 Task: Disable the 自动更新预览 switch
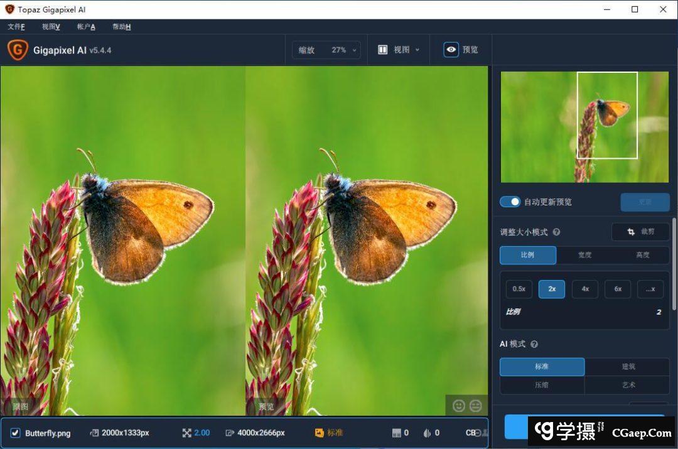point(510,202)
